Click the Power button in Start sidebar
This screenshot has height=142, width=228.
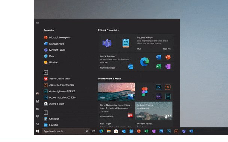(x=37, y=124)
